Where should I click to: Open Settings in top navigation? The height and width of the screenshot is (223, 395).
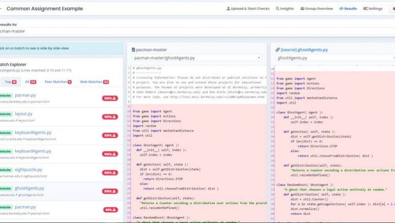(x=373, y=9)
